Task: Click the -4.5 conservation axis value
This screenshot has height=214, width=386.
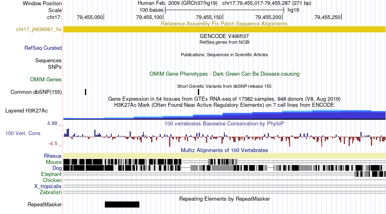Action: (x=53, y=144)
